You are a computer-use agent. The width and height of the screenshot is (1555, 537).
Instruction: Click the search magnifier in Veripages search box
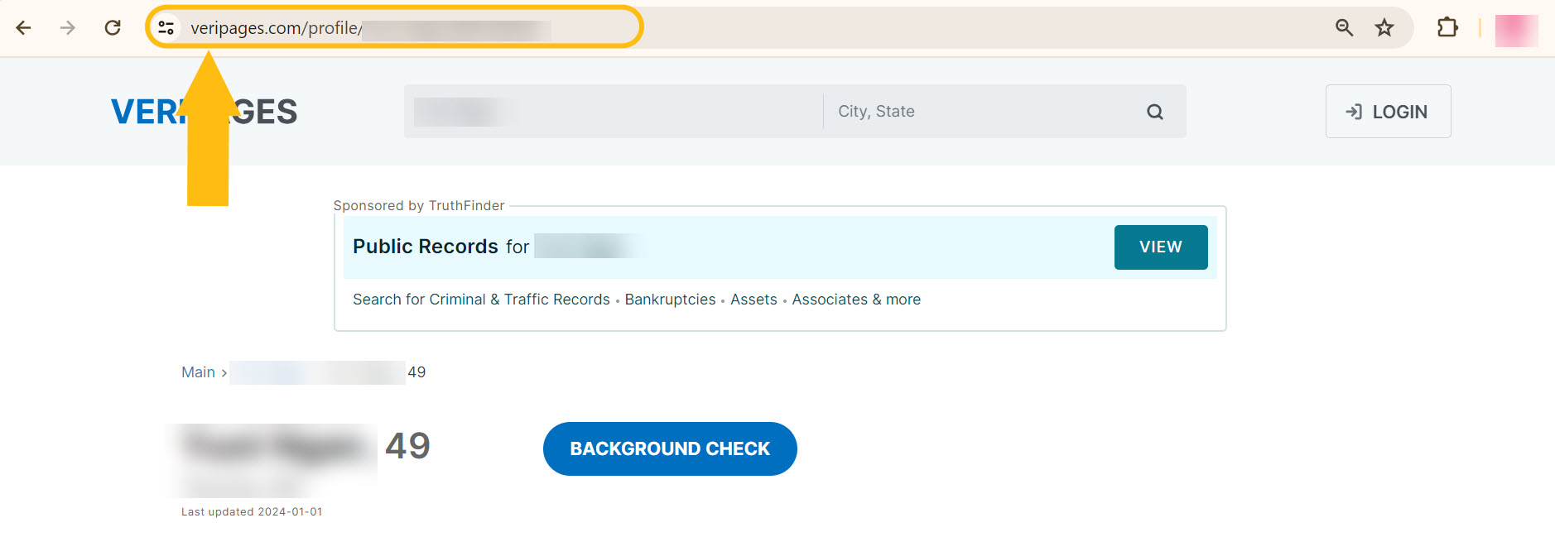click(1155, 112)
